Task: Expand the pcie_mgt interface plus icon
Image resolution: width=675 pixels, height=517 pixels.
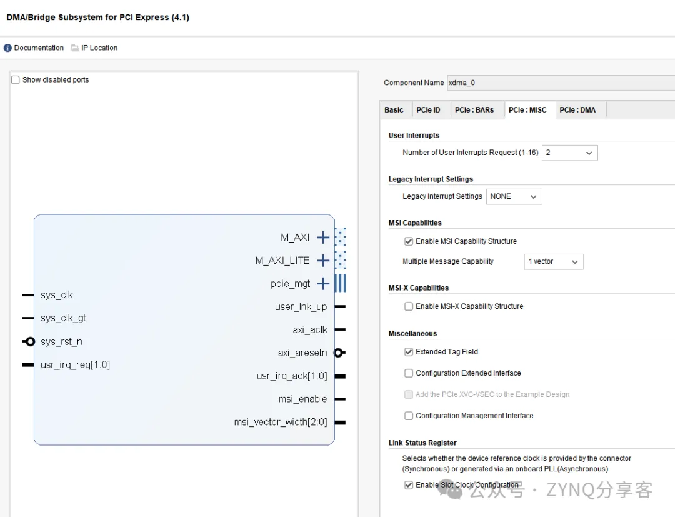Action: [x=323, y=284]
